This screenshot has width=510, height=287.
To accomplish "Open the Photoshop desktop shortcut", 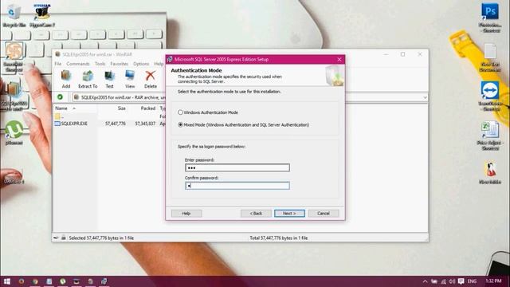I will pyautogui.click(x=490, y=17).
